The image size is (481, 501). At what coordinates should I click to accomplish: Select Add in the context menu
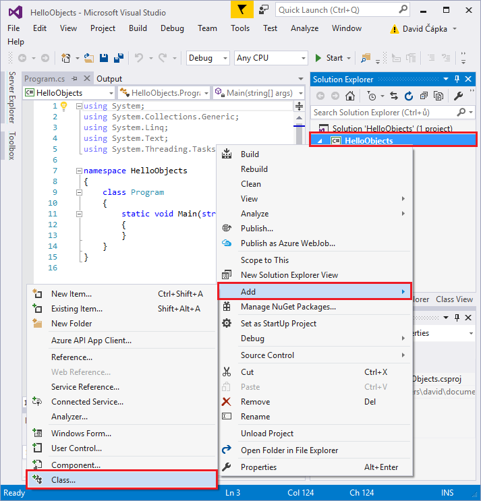(314, 291)
